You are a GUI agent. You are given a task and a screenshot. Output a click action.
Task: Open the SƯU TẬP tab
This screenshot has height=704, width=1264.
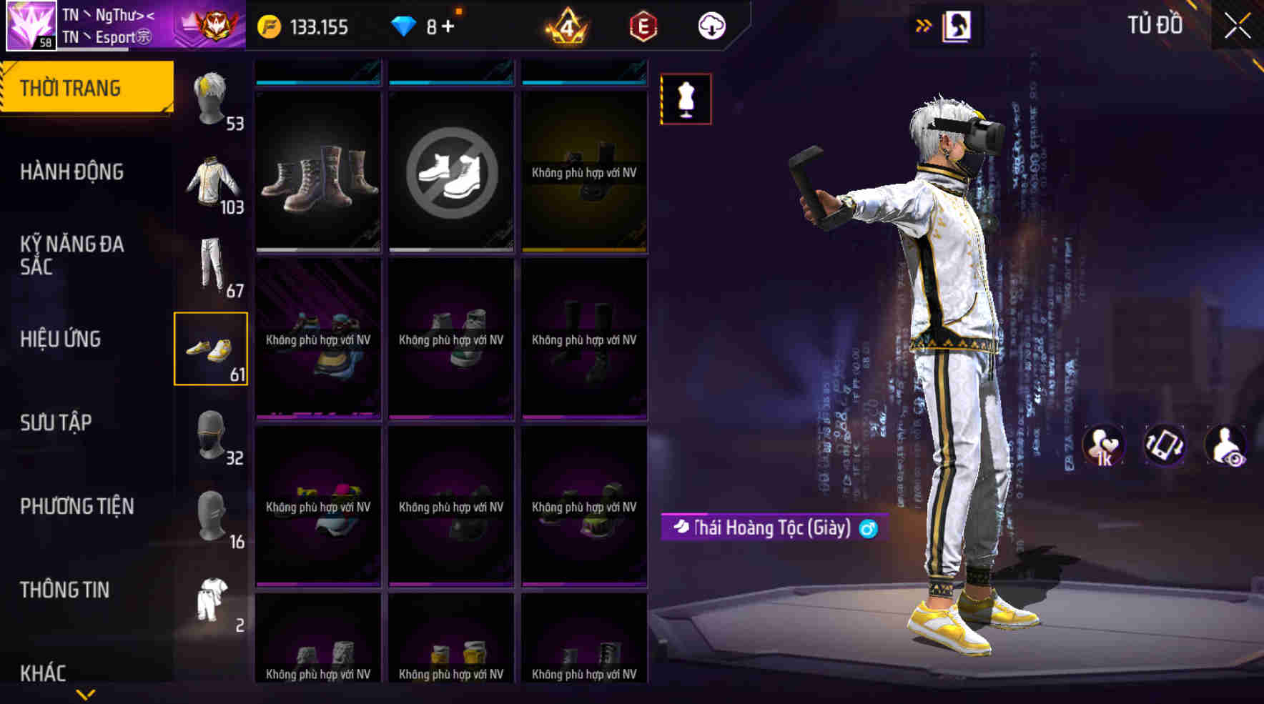[x=56, y=422]
